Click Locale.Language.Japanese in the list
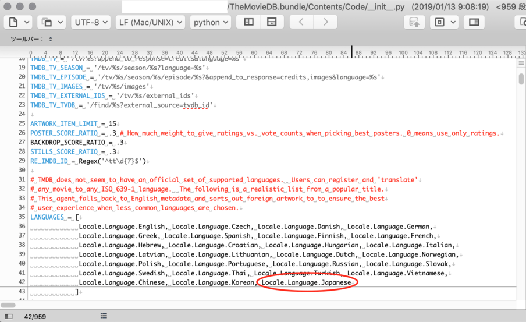The image size is (526, 322). 306,283
